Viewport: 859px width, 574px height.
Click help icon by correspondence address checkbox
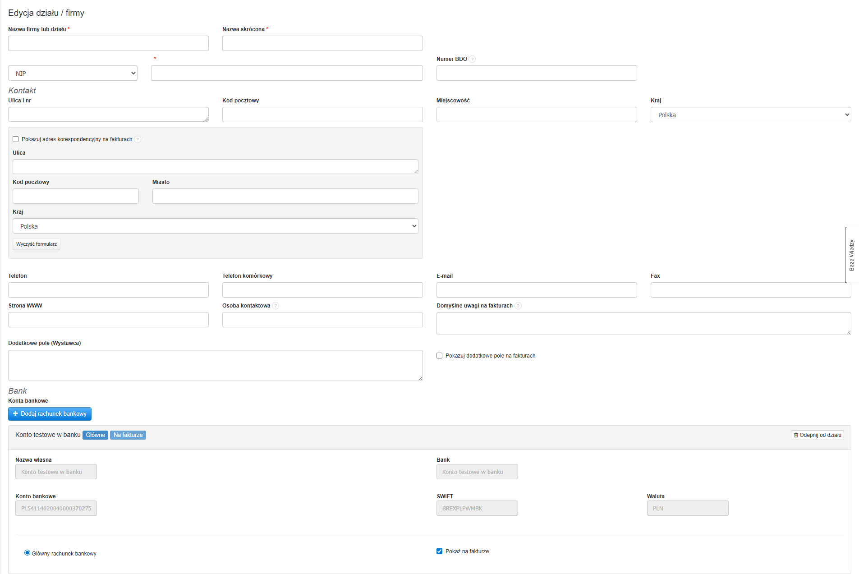pyautogui.click(x=138, y=139)
